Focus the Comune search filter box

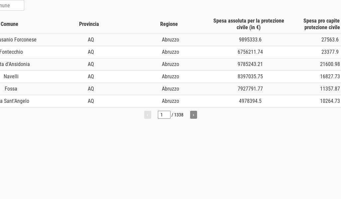(11, 6)
